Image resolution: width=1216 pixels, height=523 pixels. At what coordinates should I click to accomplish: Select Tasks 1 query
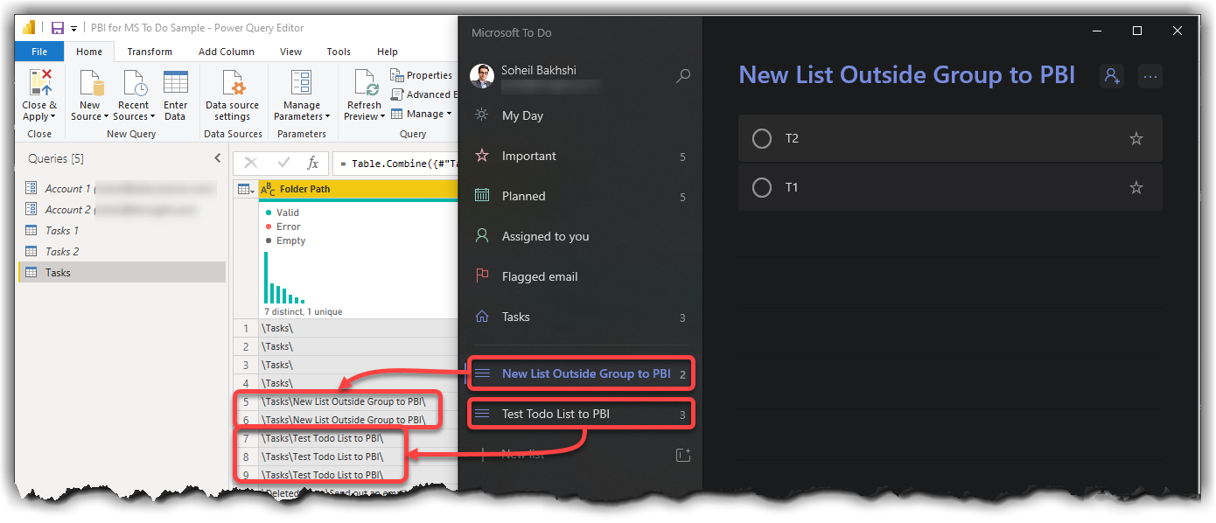122,230
